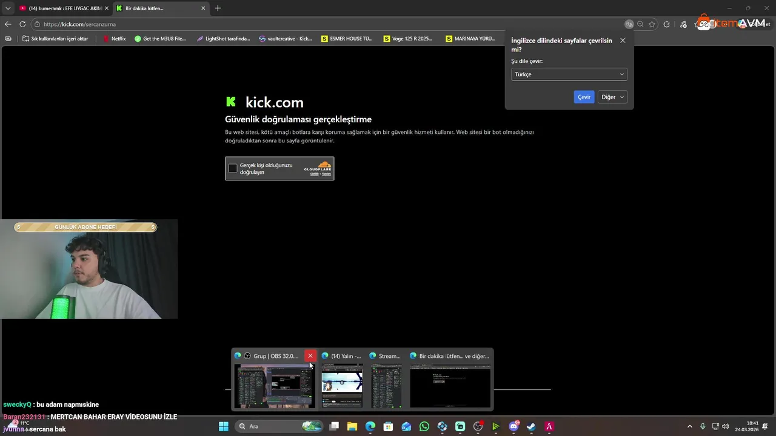The image size is (776, 436).
Task: Toggle the favorites bar icon at left
Action: coord(8,38)
